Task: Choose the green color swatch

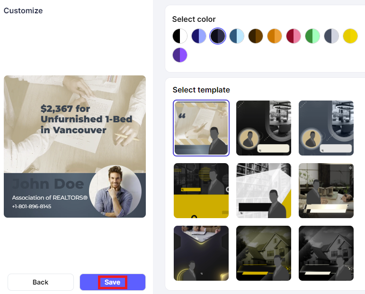Action: [x=312, y=36]
